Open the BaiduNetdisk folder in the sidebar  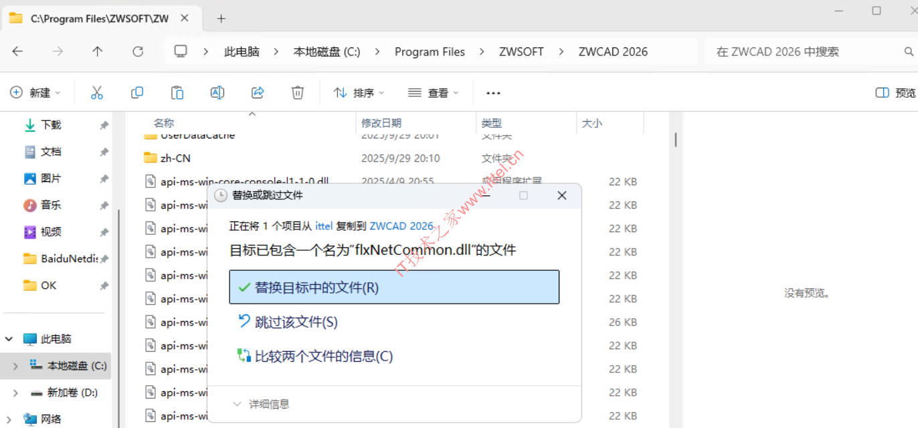click(x=60, y=259)
